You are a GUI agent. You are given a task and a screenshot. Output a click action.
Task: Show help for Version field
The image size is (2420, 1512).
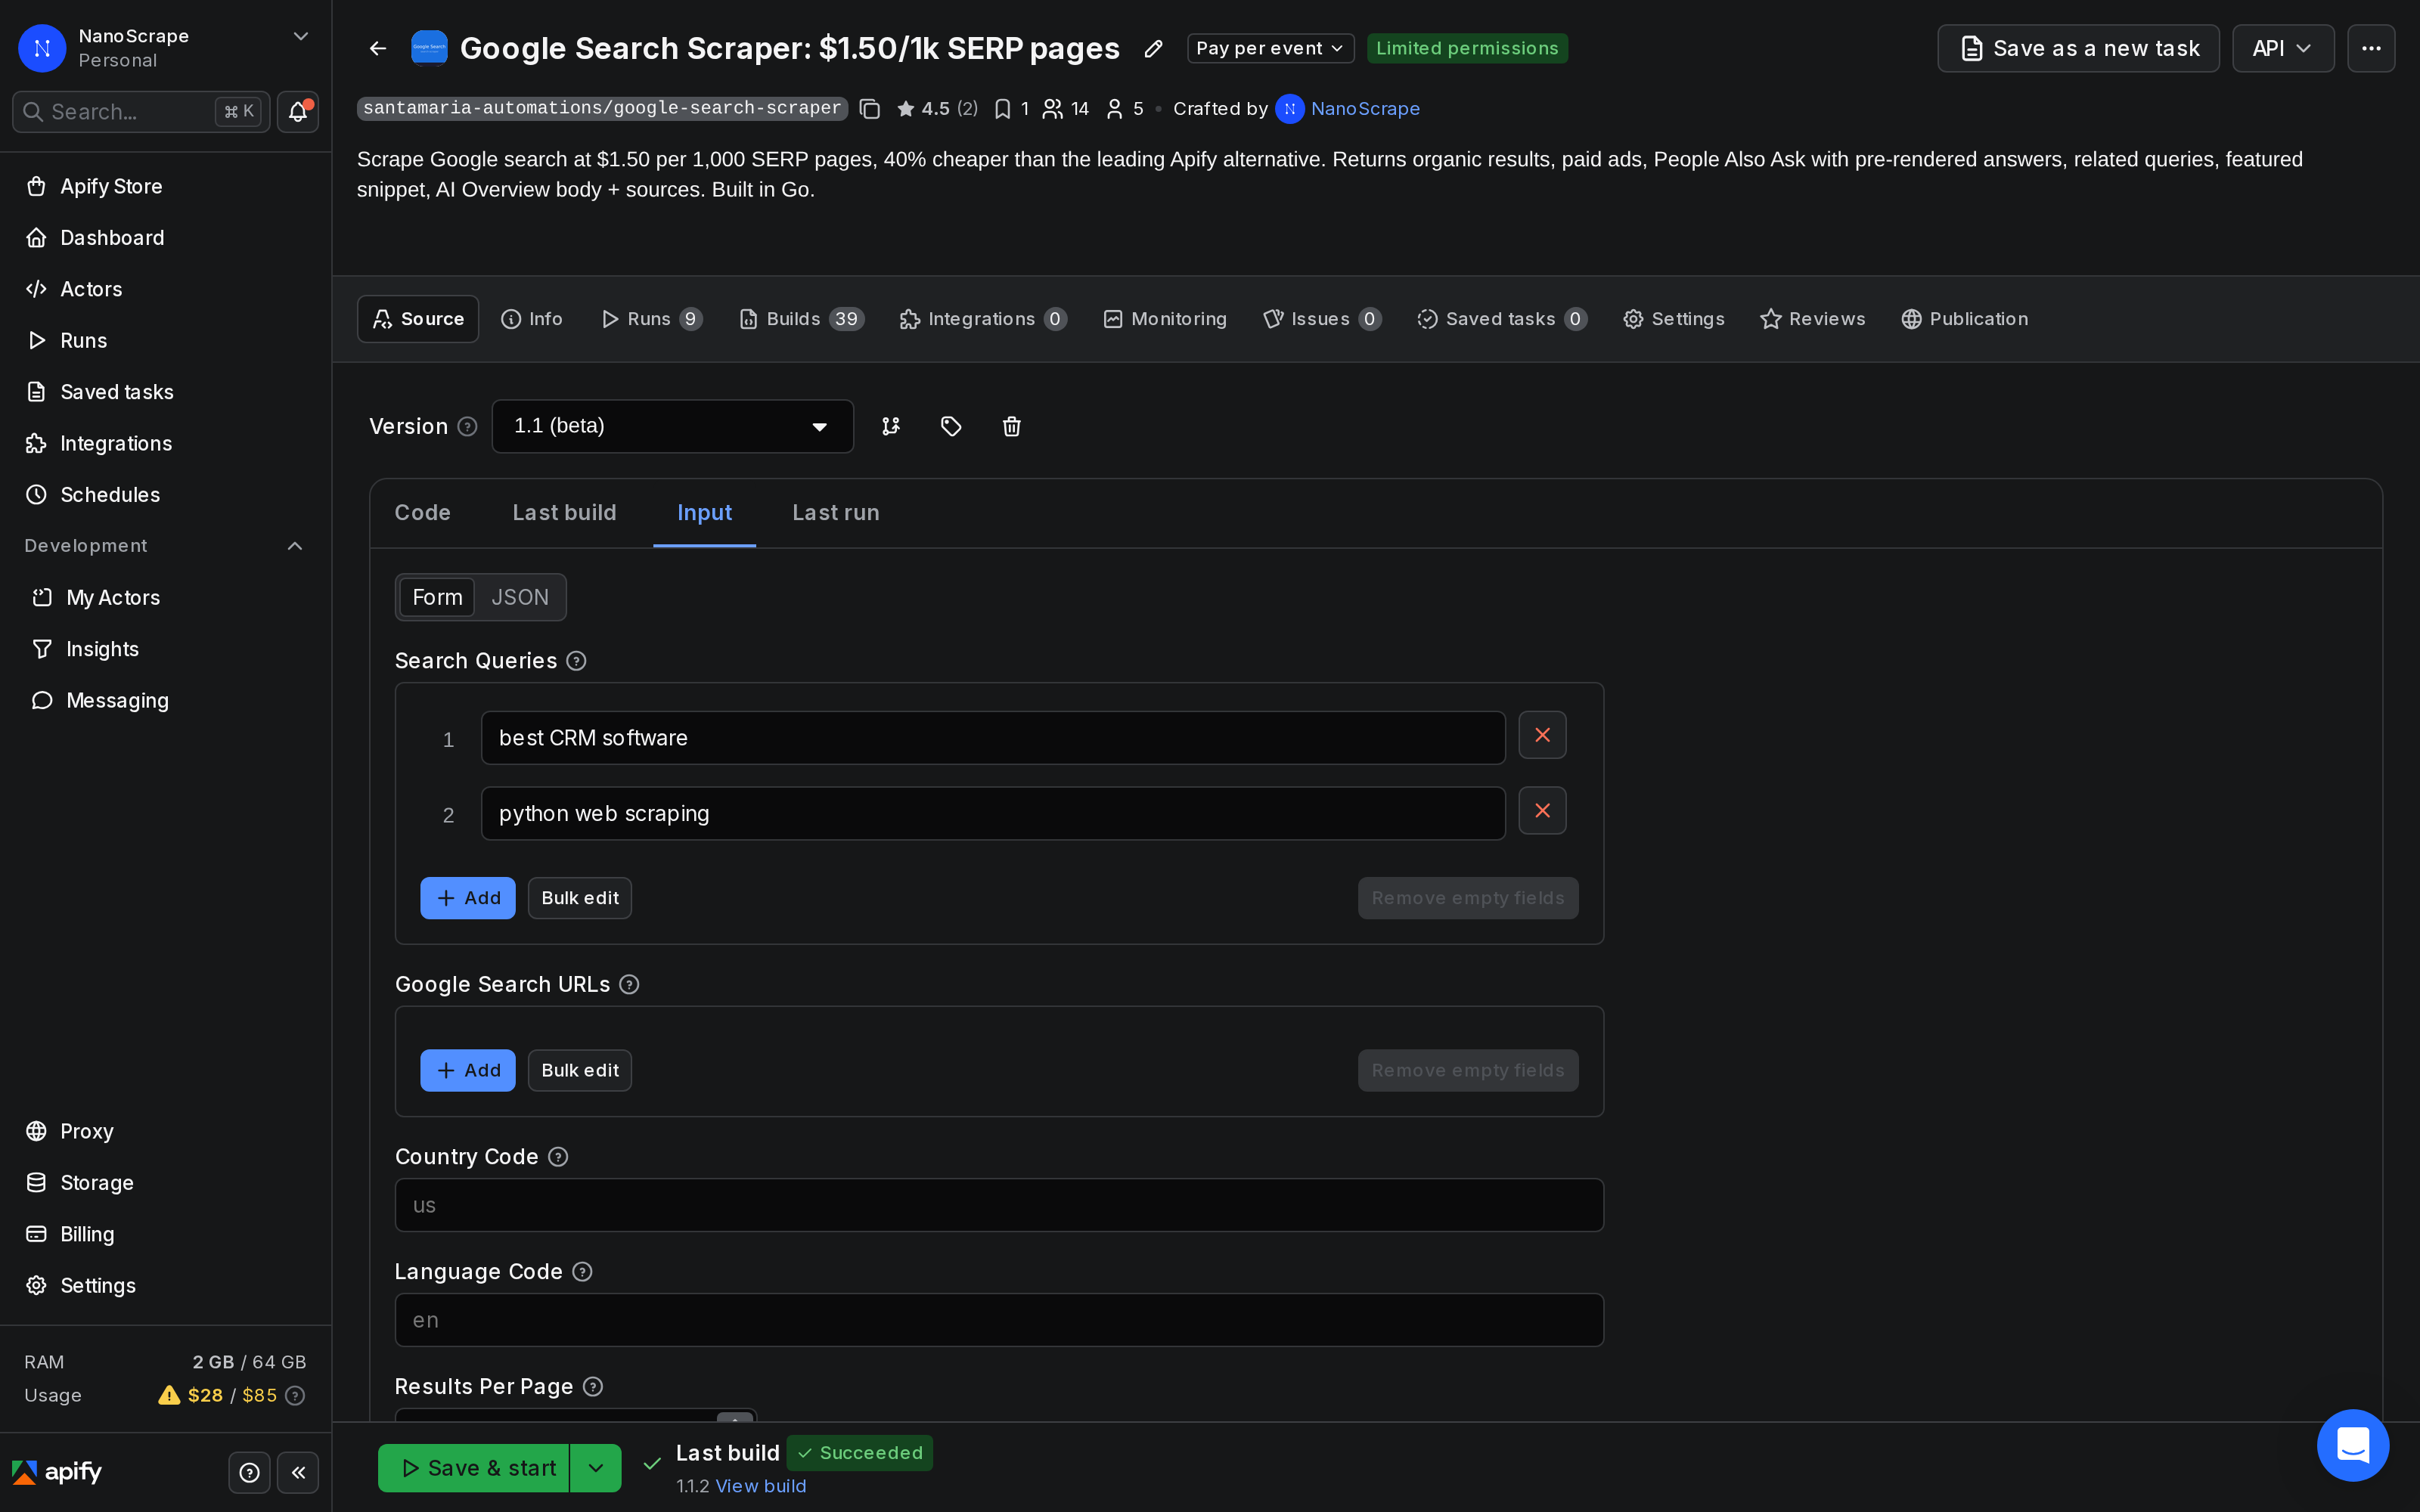[x=467, y=427]
